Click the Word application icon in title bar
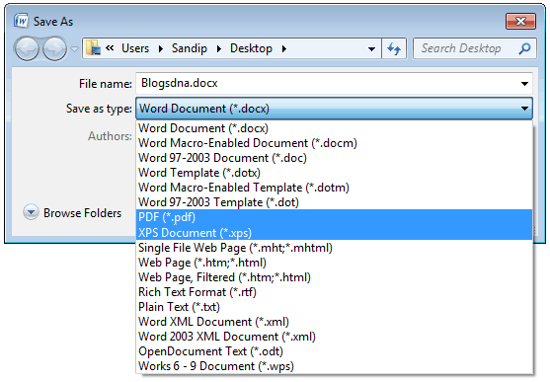 [x=21, y=21]
